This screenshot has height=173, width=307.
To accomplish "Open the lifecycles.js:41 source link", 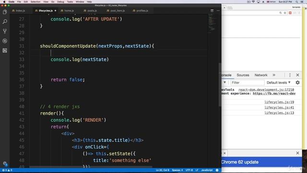I will click(279, 108).
